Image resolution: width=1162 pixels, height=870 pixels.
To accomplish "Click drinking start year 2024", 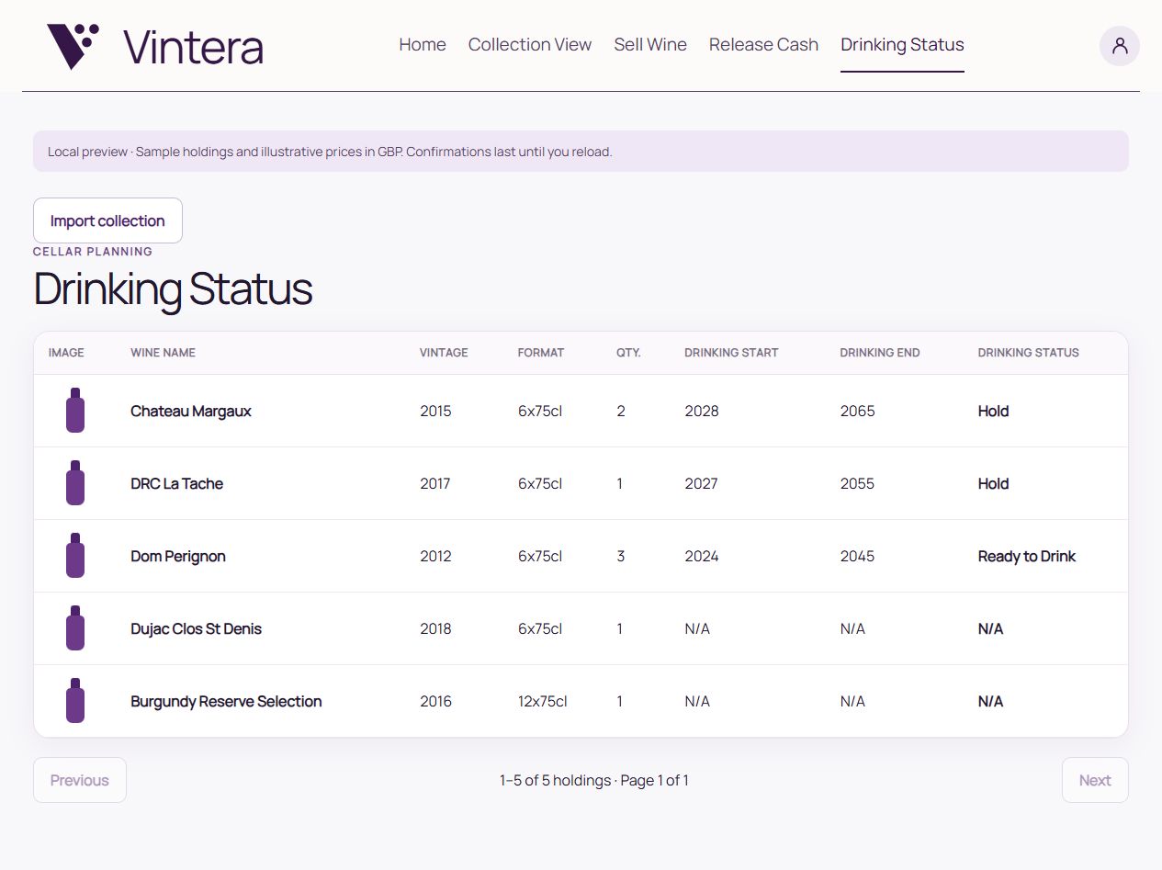I will [x=702, y=556].
